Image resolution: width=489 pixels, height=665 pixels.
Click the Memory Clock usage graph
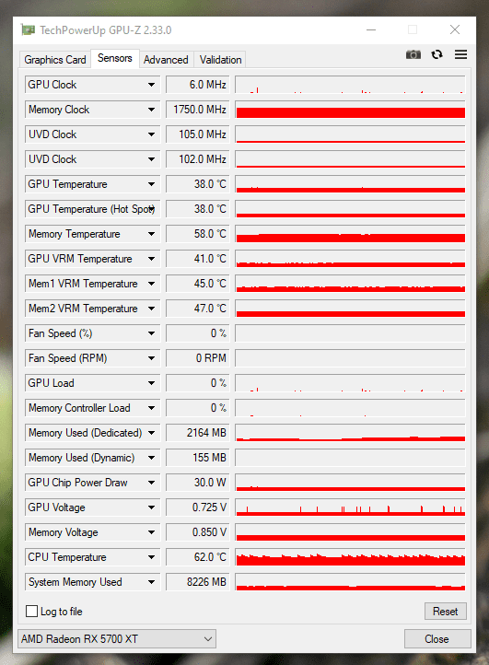pos(350,110)
